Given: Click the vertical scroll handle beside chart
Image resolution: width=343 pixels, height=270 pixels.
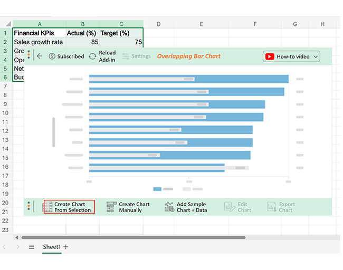Looking at the screenshot, I should [54, 132].
